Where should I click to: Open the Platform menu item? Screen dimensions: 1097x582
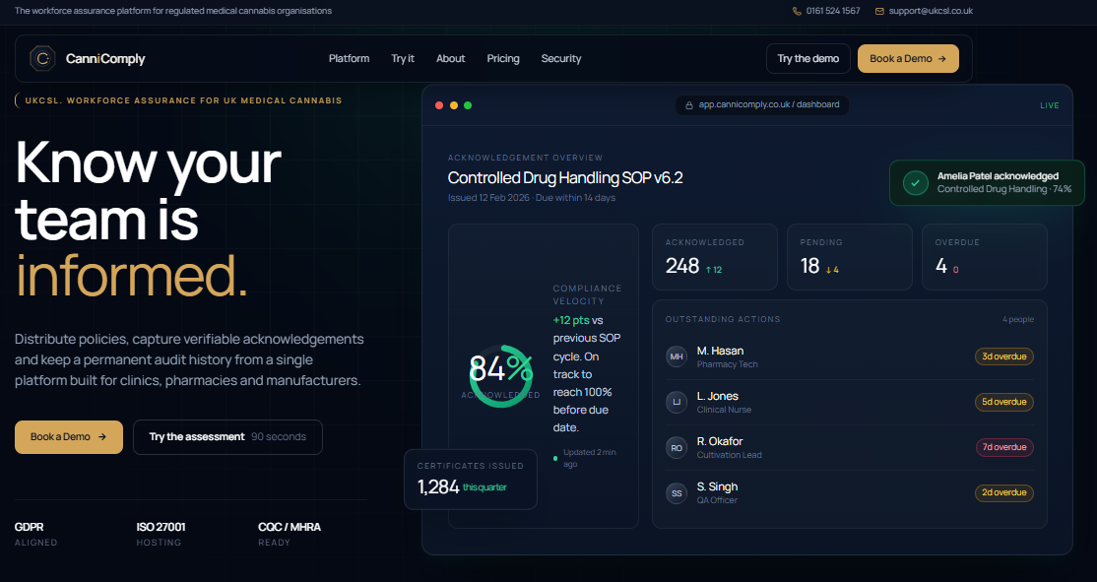pyautogui.click(x=350, y=59)
